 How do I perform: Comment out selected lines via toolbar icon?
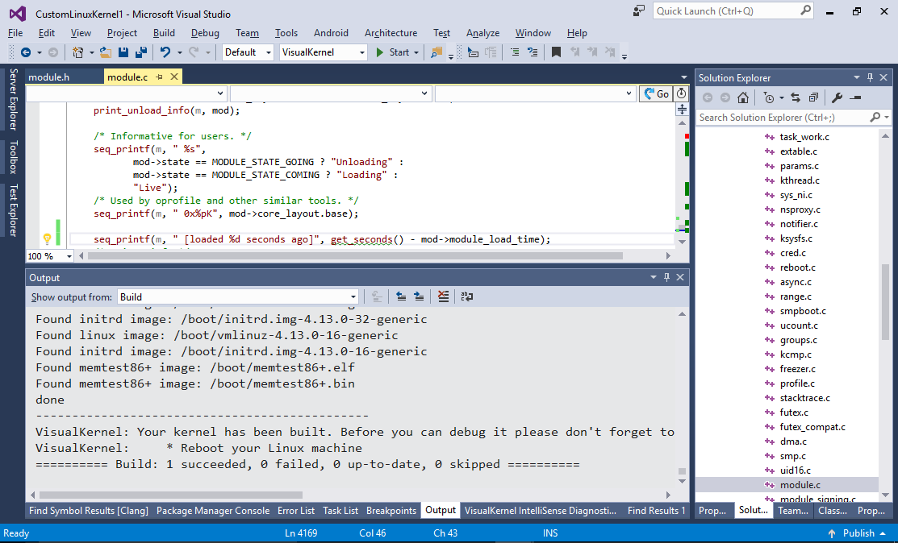pos(514,52)
